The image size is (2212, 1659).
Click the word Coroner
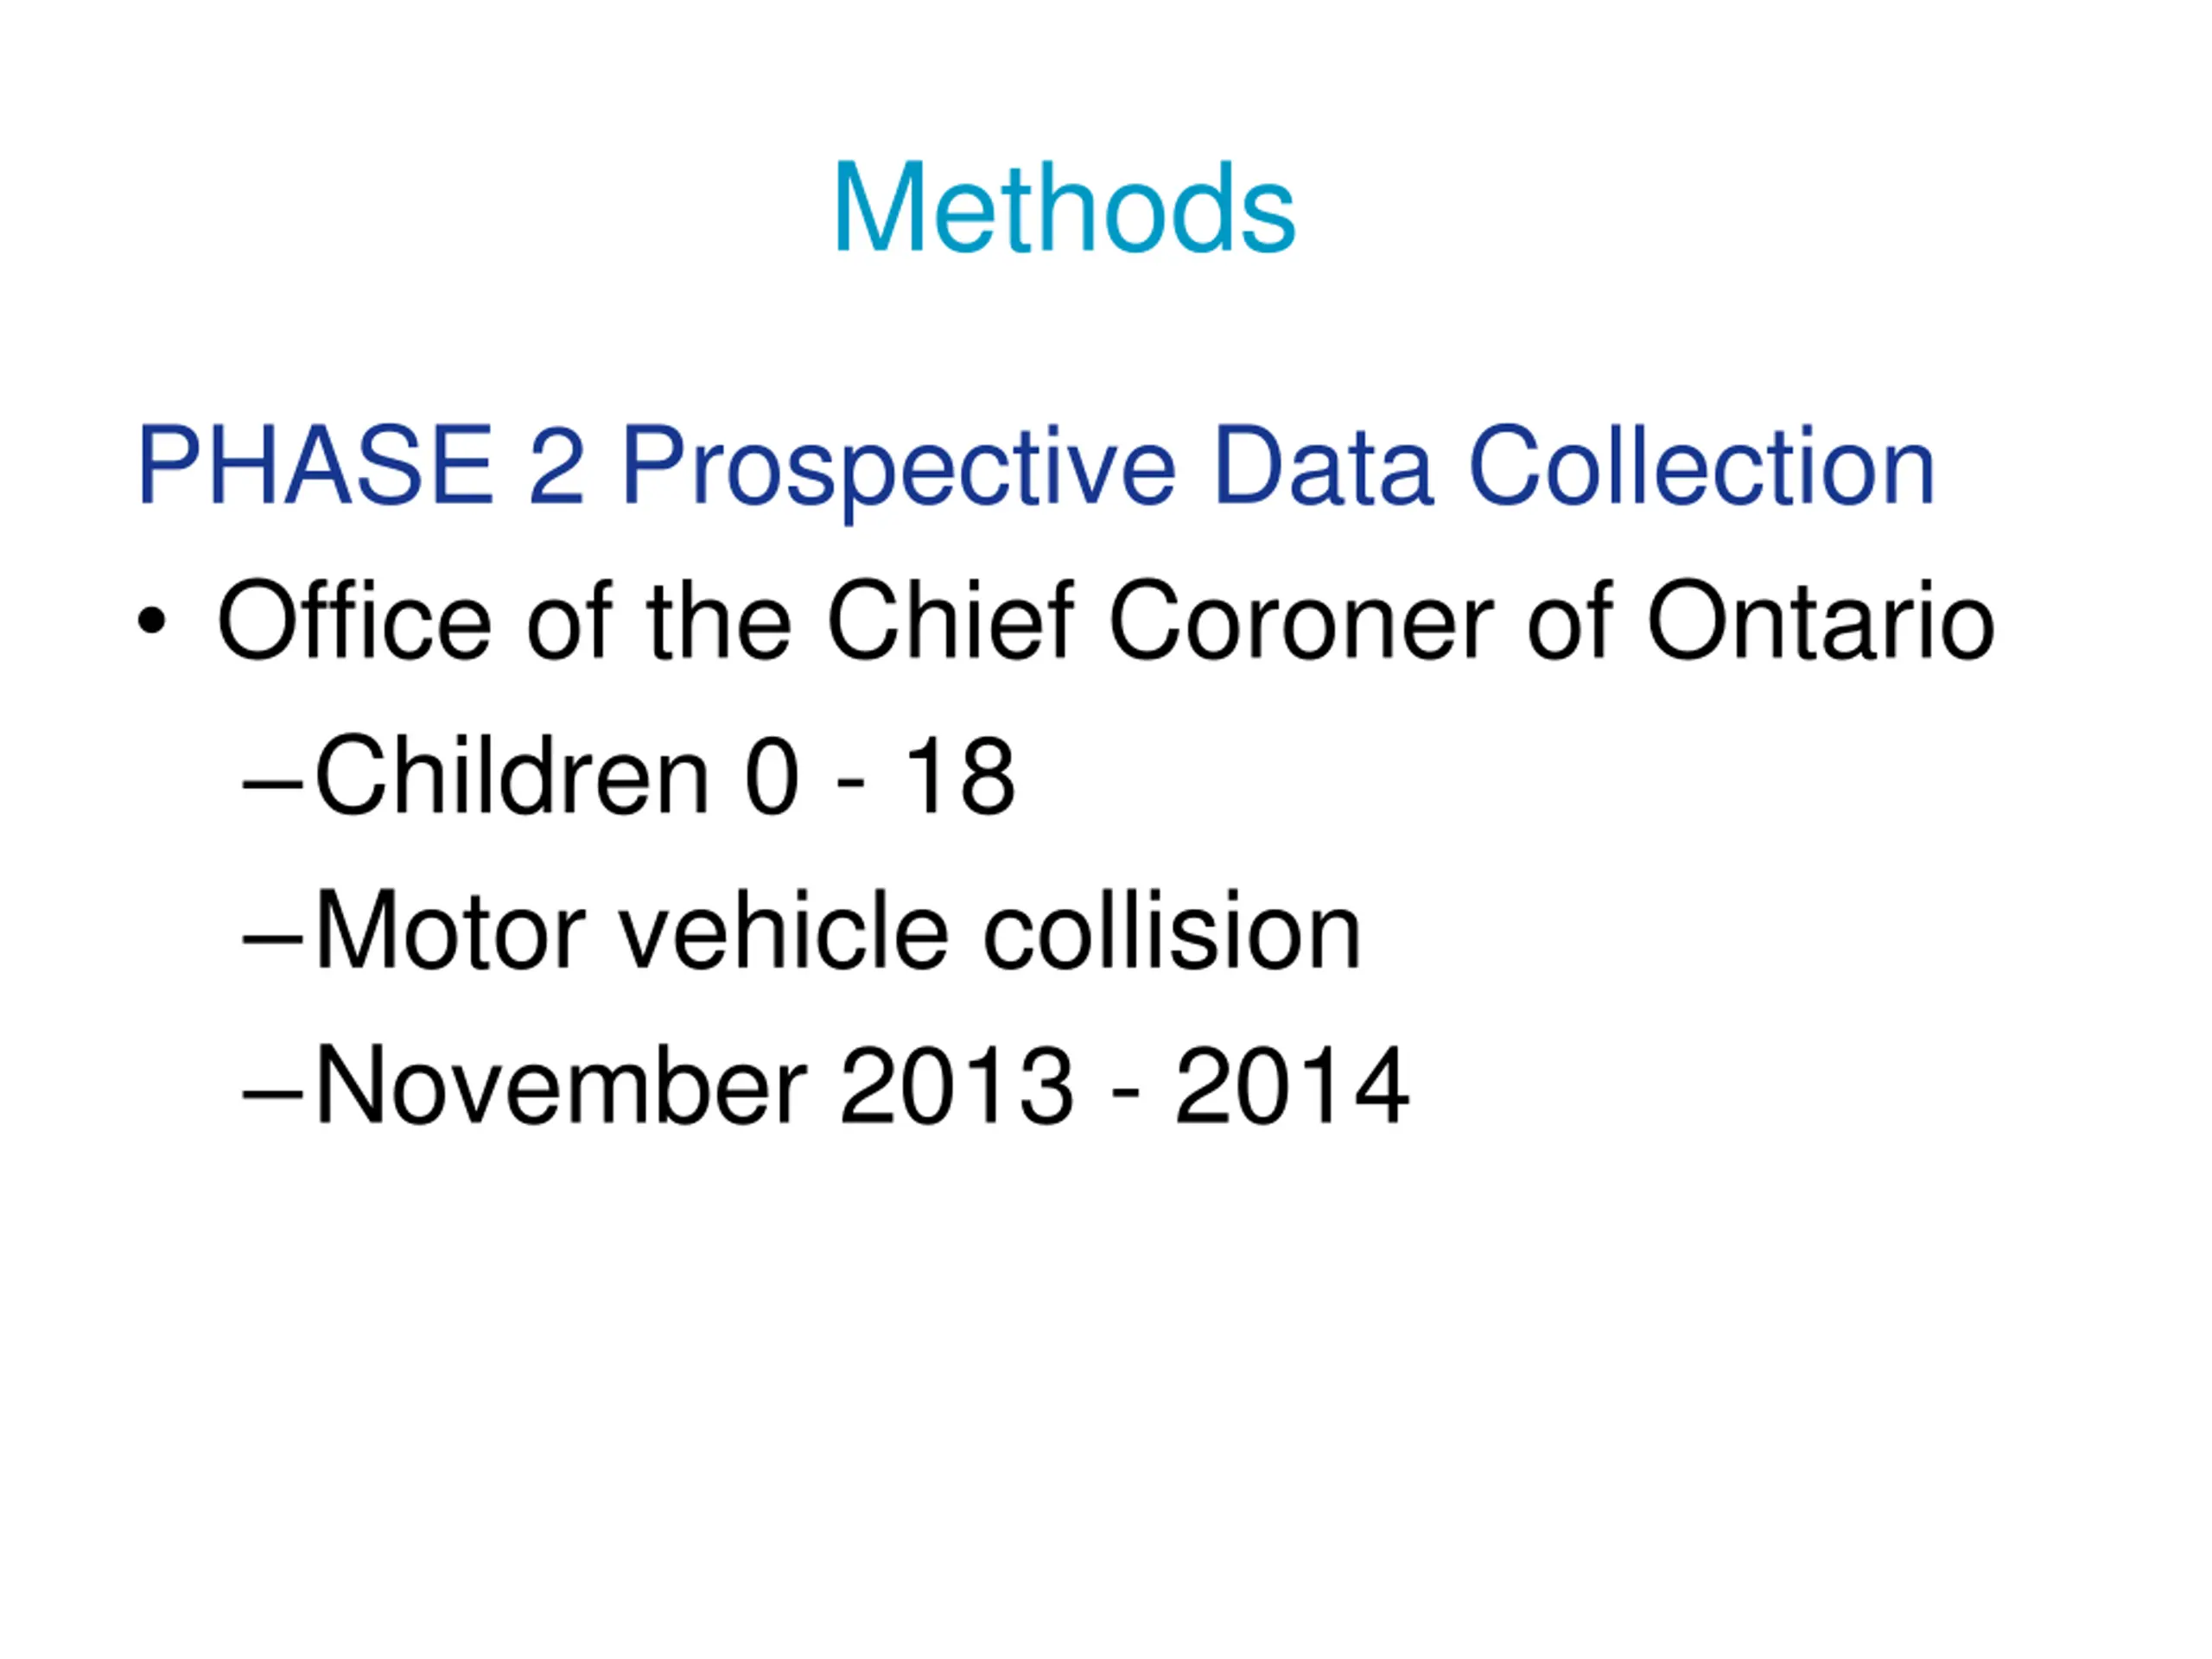tap(1301, 620)
